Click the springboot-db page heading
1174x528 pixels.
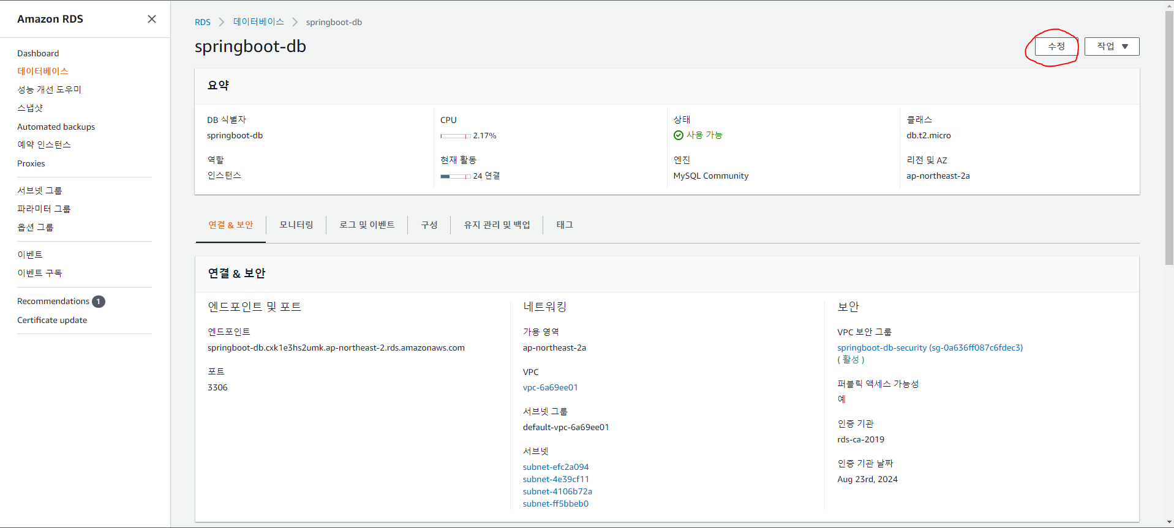click(250, 46)
